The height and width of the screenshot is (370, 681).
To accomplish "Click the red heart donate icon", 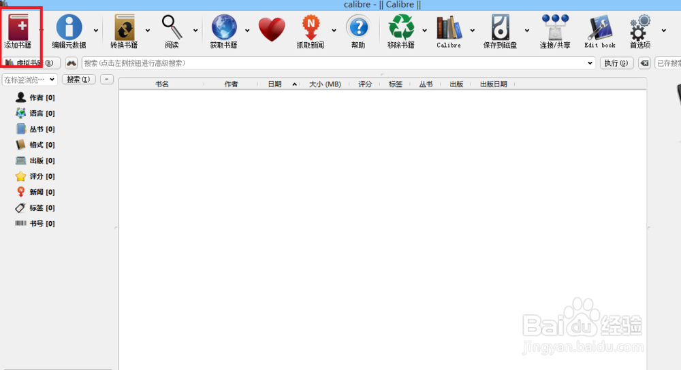I will (x=272, y=29).
